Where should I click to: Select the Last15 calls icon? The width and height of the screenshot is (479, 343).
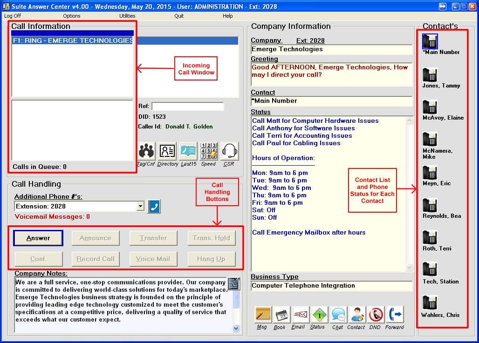188,151
